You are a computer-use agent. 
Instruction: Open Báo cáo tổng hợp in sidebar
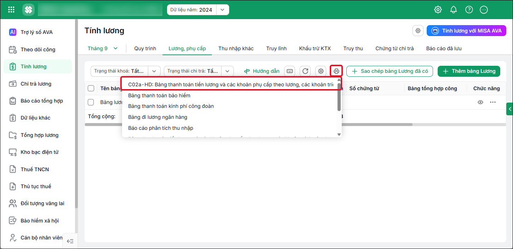pos(38,101)
